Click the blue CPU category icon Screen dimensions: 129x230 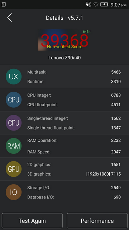pyautogui.click(x=14, y=99)
